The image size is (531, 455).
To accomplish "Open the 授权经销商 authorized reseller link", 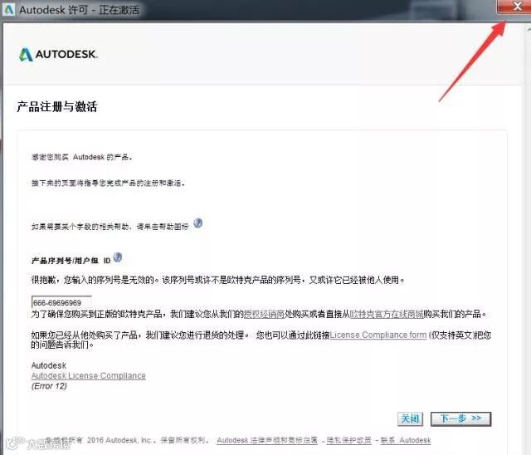I will tap(264, 314).
